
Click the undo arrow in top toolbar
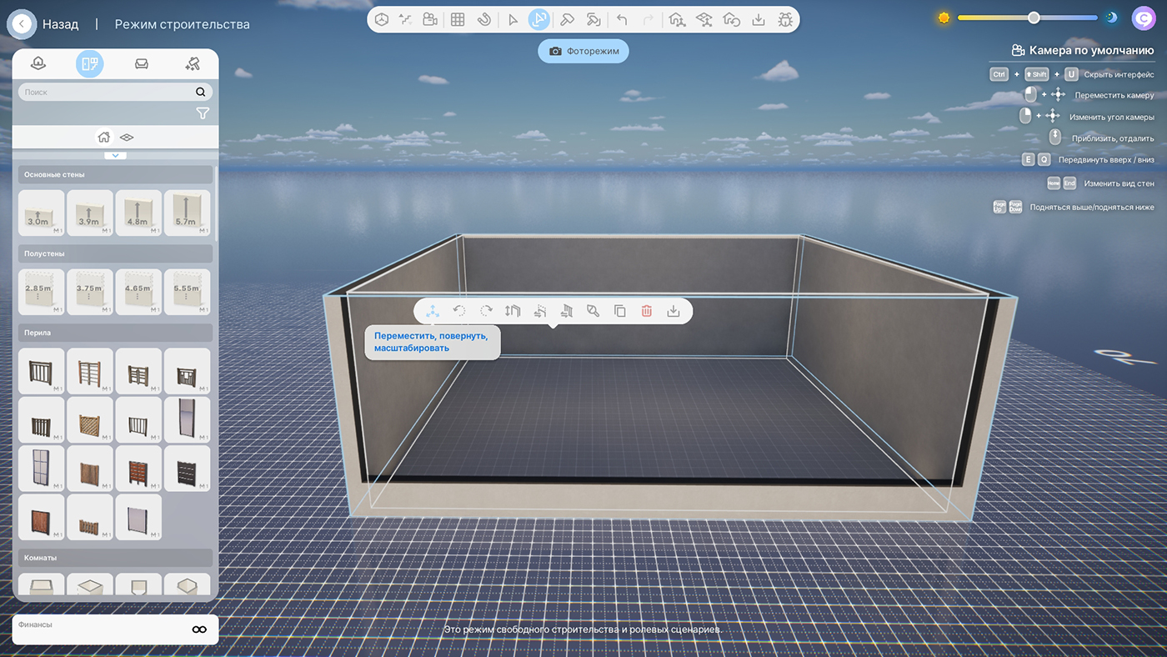pyautogui.click(x=622, y=19)
